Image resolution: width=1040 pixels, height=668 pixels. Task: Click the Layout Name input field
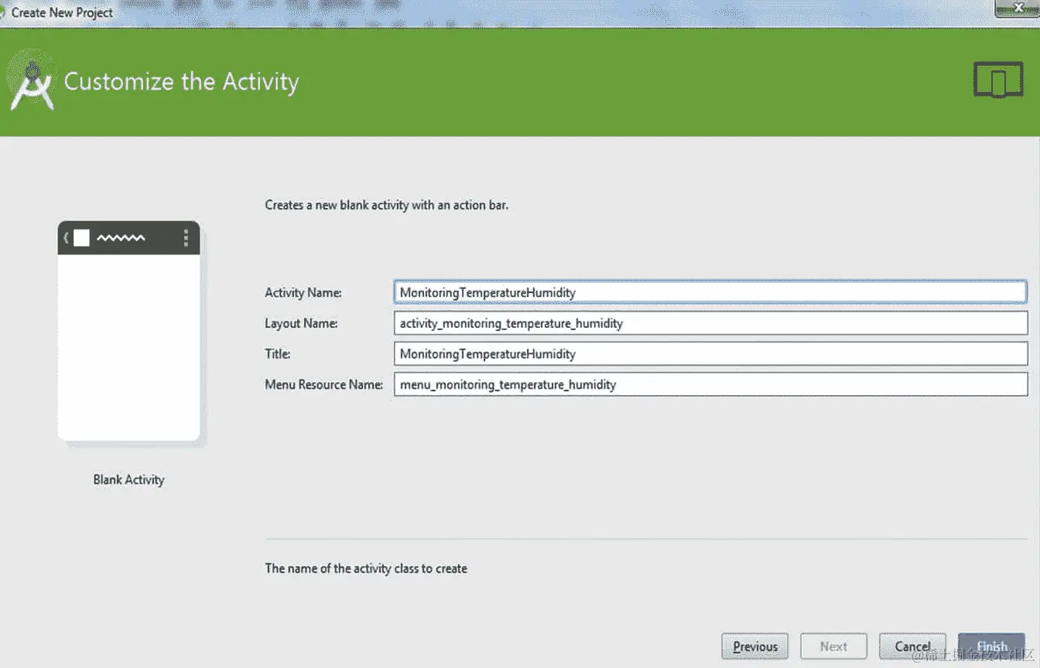pos(710,323)
